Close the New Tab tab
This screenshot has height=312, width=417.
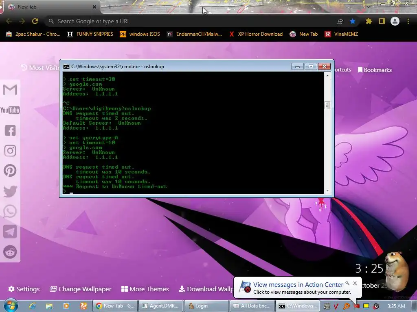[94, 7]
